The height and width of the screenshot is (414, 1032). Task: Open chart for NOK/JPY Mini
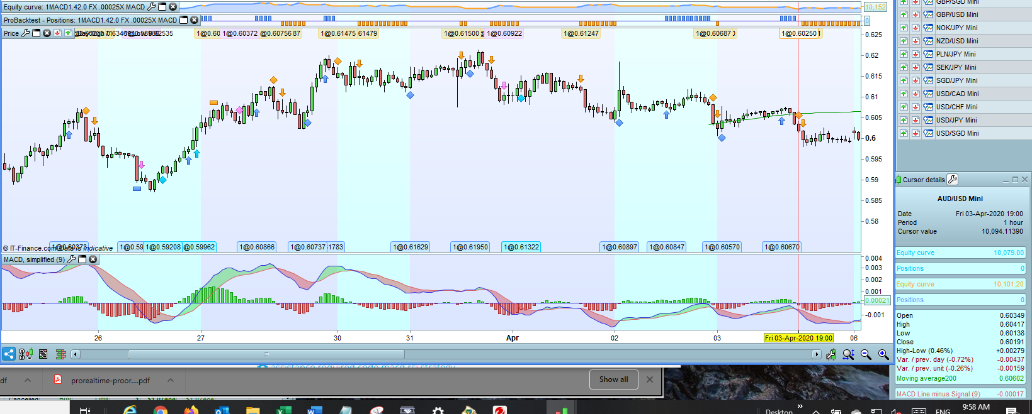(x=928, y=28)
